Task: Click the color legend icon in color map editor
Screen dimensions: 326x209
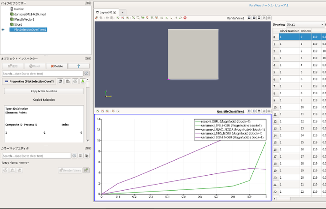Action: tap(81, 156)
